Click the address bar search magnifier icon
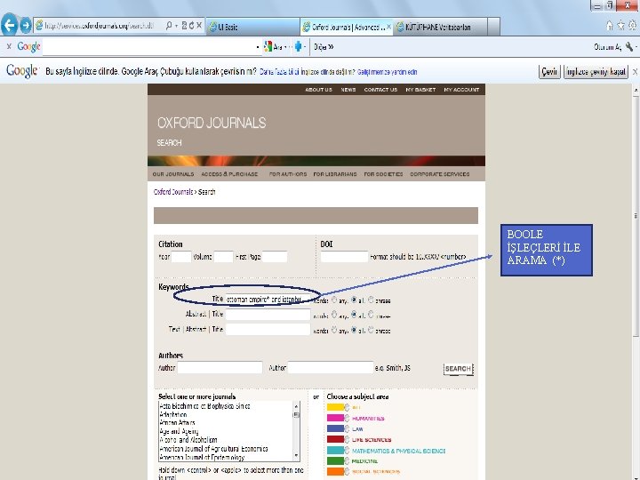Viewport: 640px width, 480px height. tap(169, 25)
